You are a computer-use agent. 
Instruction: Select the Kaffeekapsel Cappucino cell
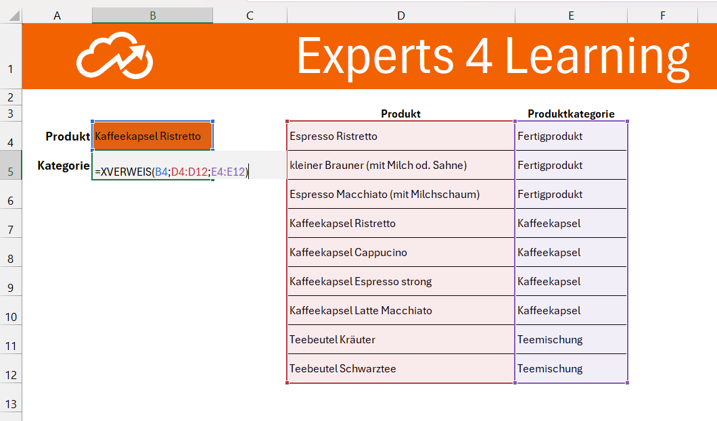coord(400,253)
